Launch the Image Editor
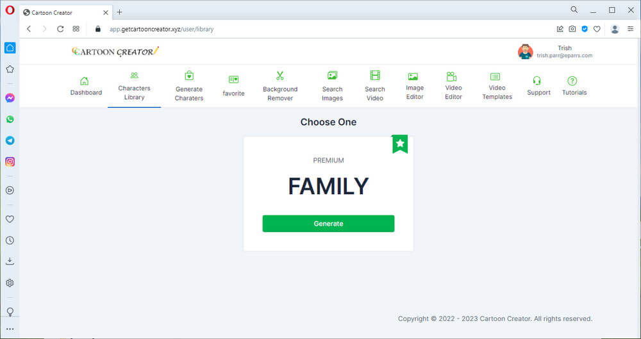Viewport: 641px width, 339px height. coord(415,87)
